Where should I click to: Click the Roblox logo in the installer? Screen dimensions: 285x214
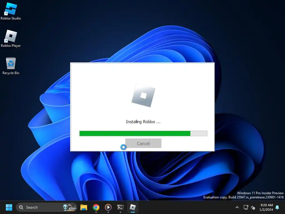(143, 96)
